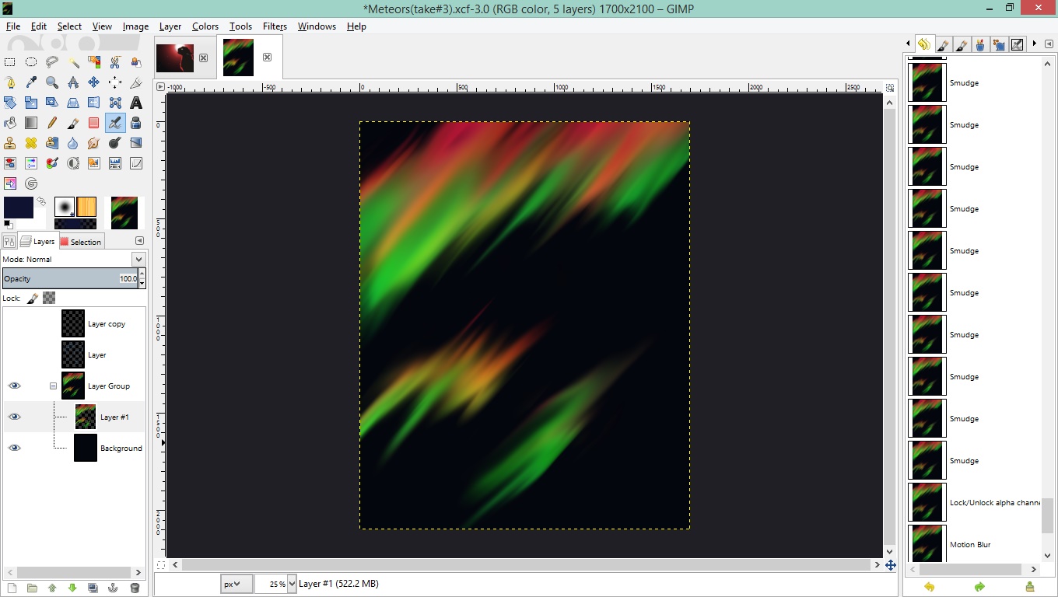Image resolution: width=1058 pixels, height=597 pixels.
Task: Undo using yellow arrow in history panel
Action: click(929, 587)
